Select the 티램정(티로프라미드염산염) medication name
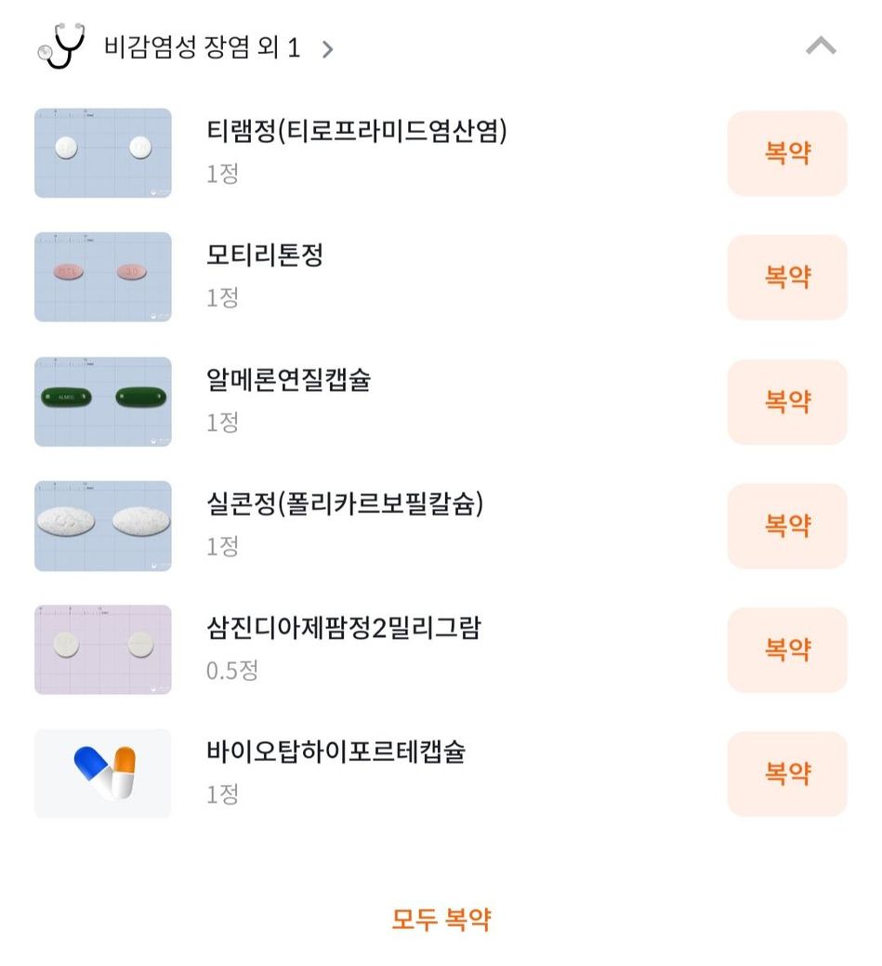 click(x=357, y=132)
